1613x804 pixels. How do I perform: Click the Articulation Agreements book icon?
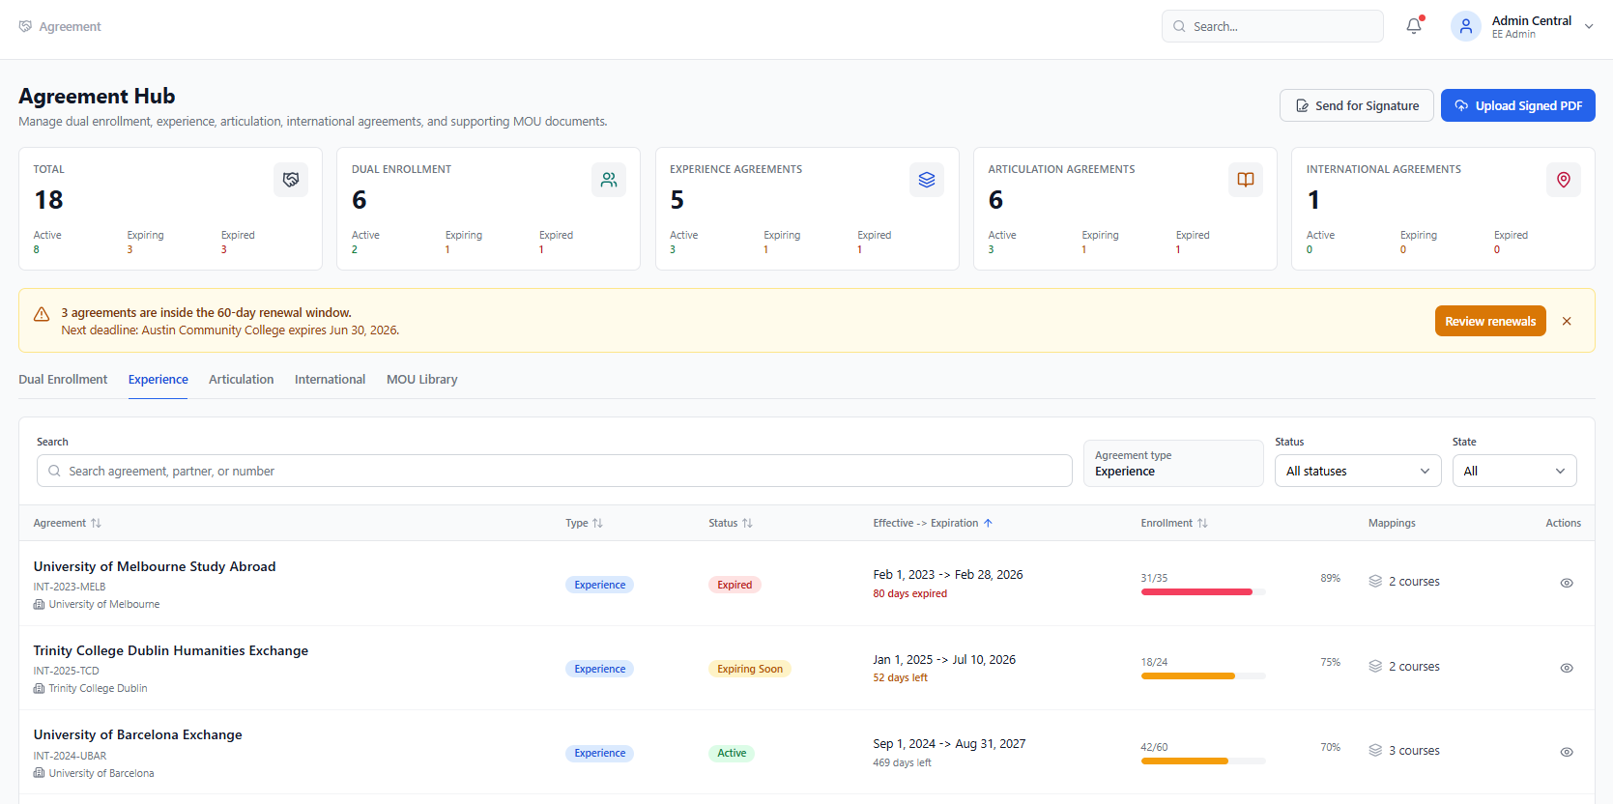click(1246, 180)
